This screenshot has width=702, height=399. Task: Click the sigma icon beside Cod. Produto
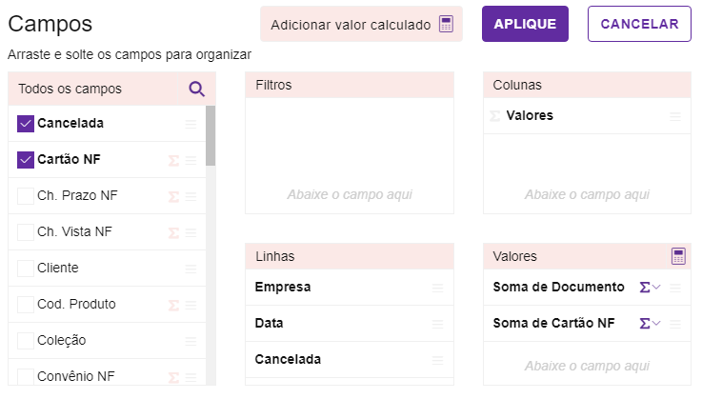point(173,305)
